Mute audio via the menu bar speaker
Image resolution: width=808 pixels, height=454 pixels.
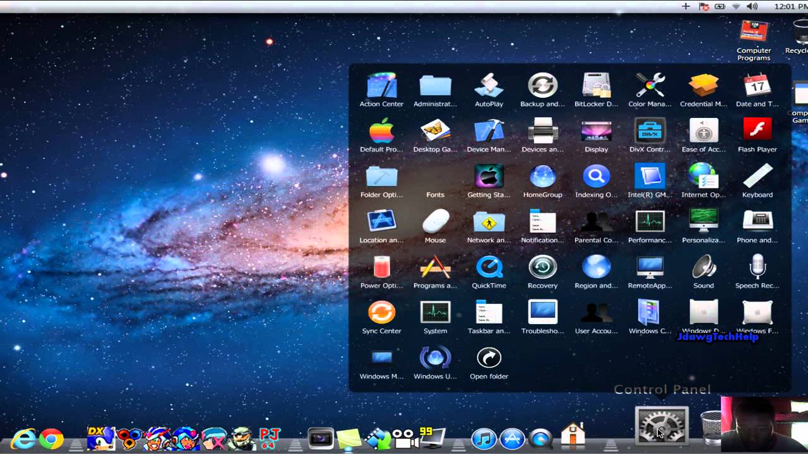click(752, 6)
